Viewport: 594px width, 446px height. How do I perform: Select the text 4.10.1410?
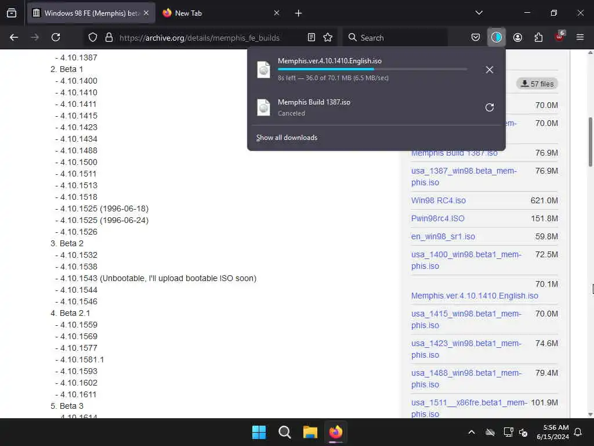click(x=79, y=92)
